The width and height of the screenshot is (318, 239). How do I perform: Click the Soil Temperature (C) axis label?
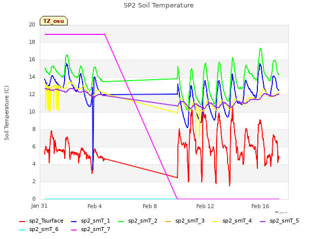tap(6, 113)
